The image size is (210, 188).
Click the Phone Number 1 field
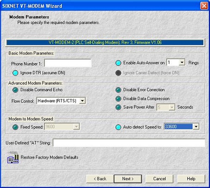click(x=68, y=63)
